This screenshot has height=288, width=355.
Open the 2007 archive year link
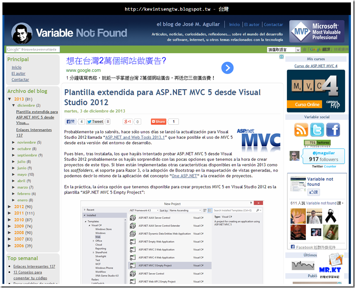[19, 239]
